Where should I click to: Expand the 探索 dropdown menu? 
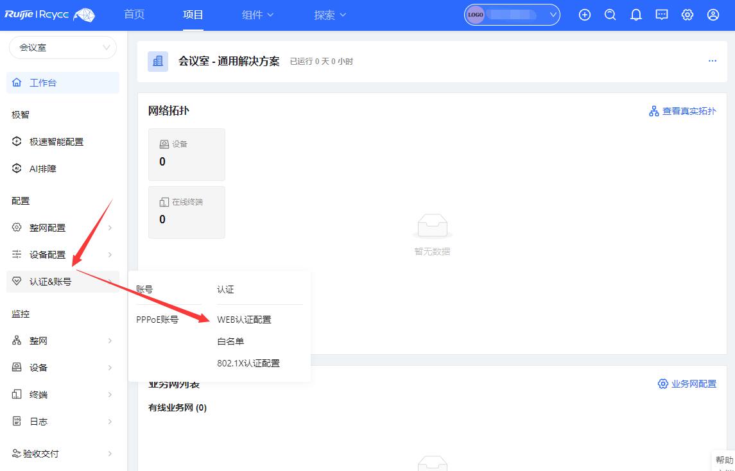pos(330,15)
